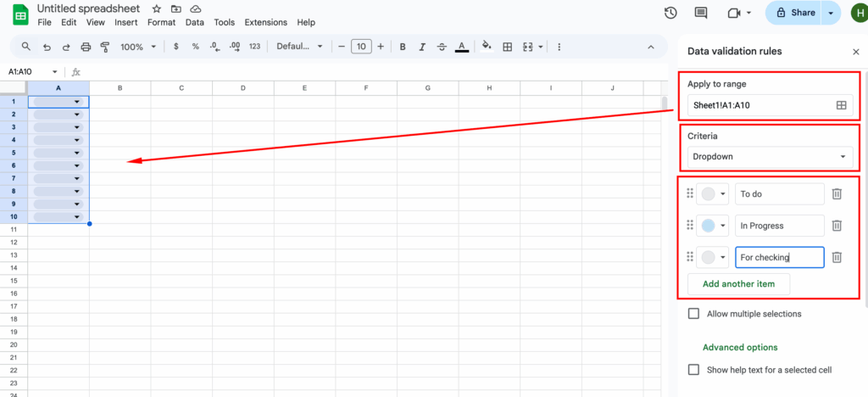Screen dimensions: 868x397
Task: Open the Data menu
Action: [x=194, y=23]
